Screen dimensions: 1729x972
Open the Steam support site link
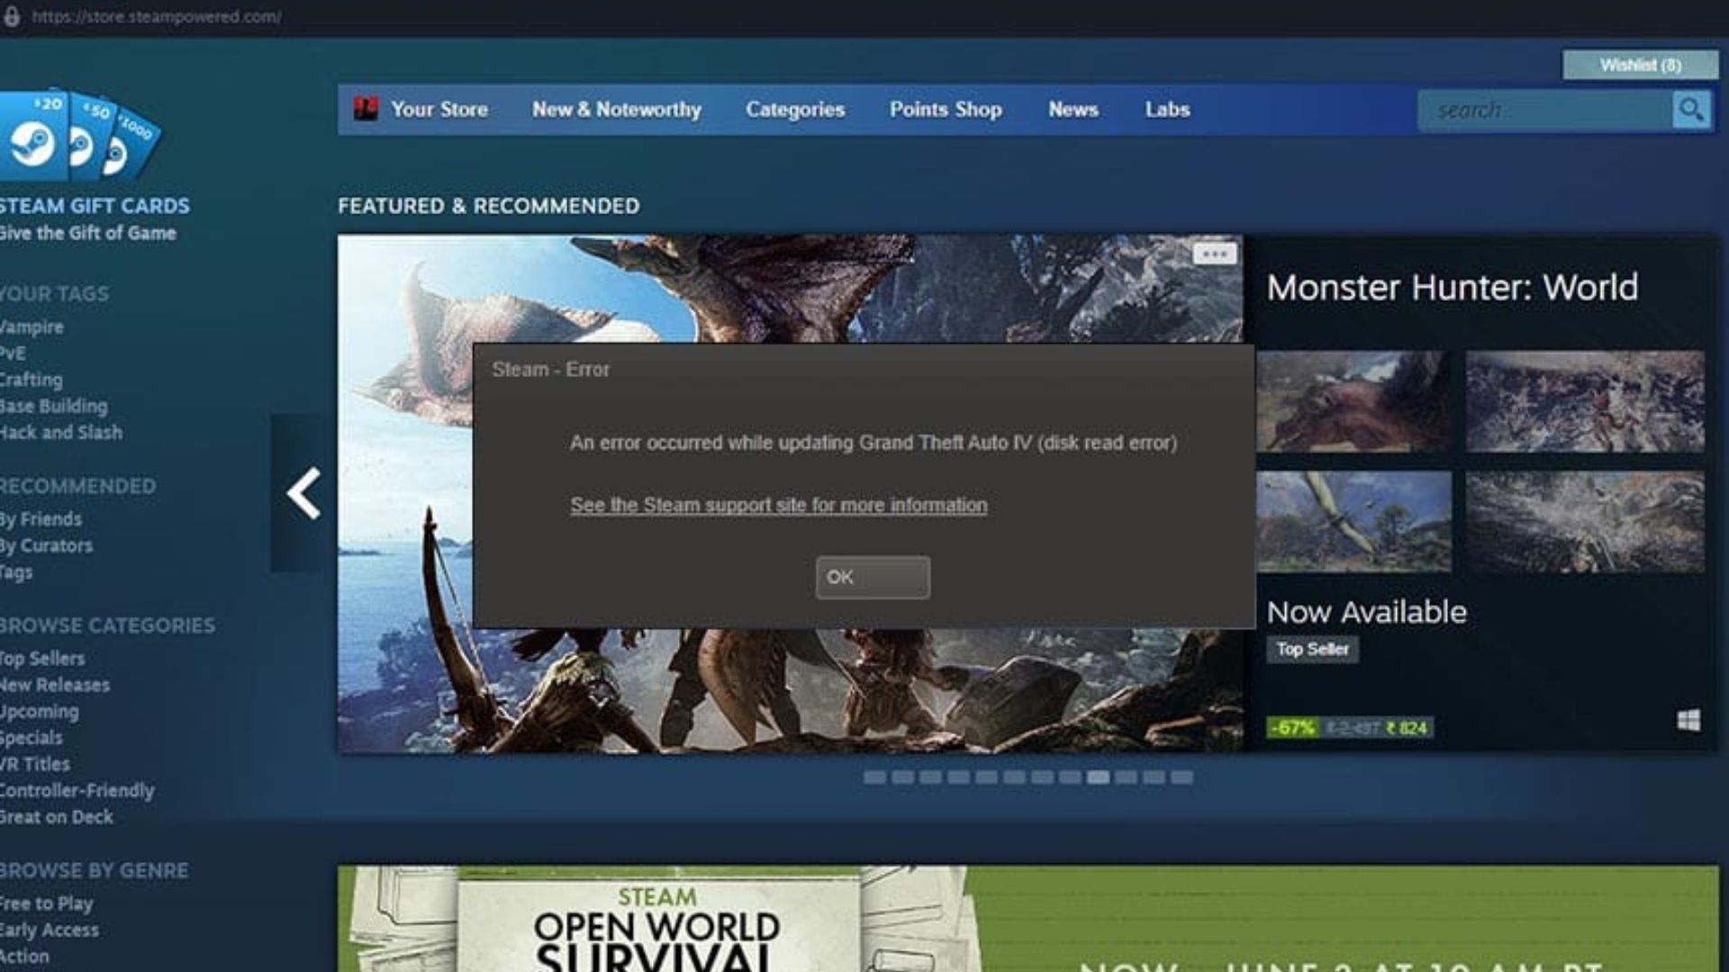click(778, 505)
